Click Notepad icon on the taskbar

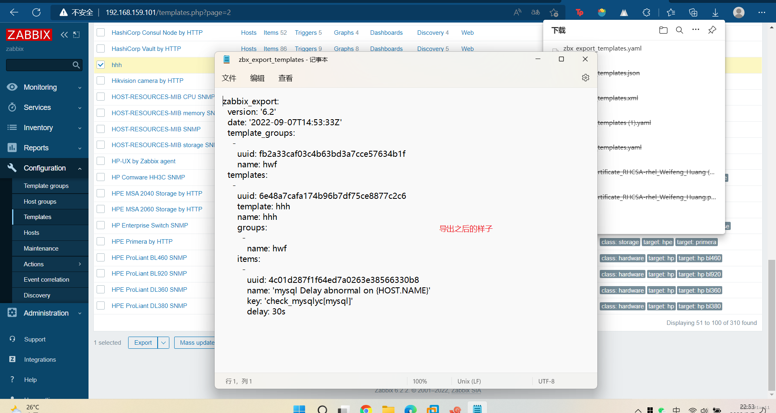point(477,408)
